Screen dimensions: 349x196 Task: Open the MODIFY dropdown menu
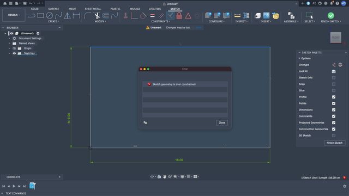[100, 21]
